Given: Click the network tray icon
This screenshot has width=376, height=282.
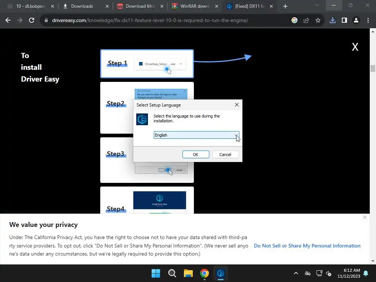Looking at the screenshot, I should coord(319,273).
